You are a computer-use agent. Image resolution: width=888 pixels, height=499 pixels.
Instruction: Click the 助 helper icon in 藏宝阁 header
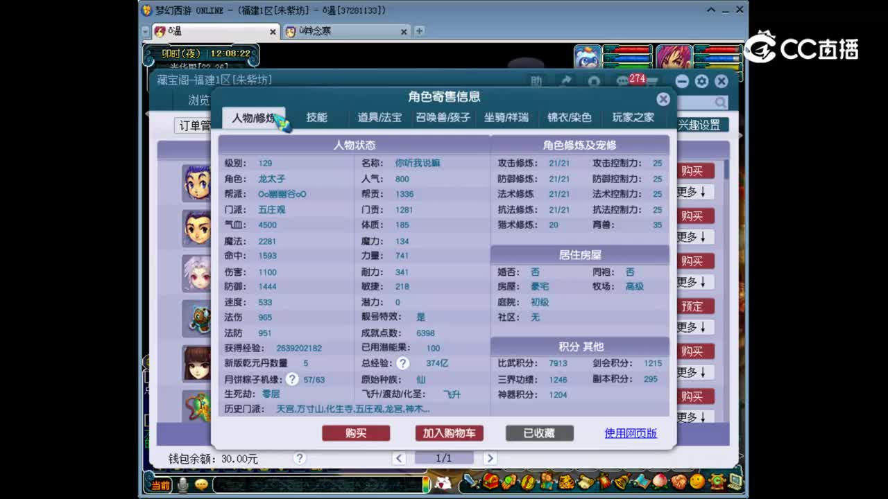tap(536, 81)
